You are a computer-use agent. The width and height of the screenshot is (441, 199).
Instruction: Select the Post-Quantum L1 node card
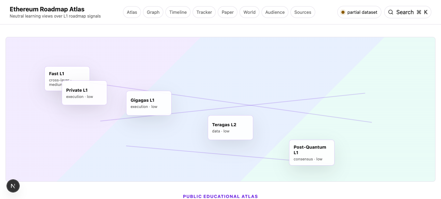(x=312, y=152)
